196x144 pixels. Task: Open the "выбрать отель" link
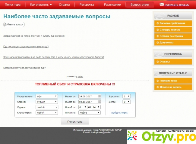(x=119, y=113)
